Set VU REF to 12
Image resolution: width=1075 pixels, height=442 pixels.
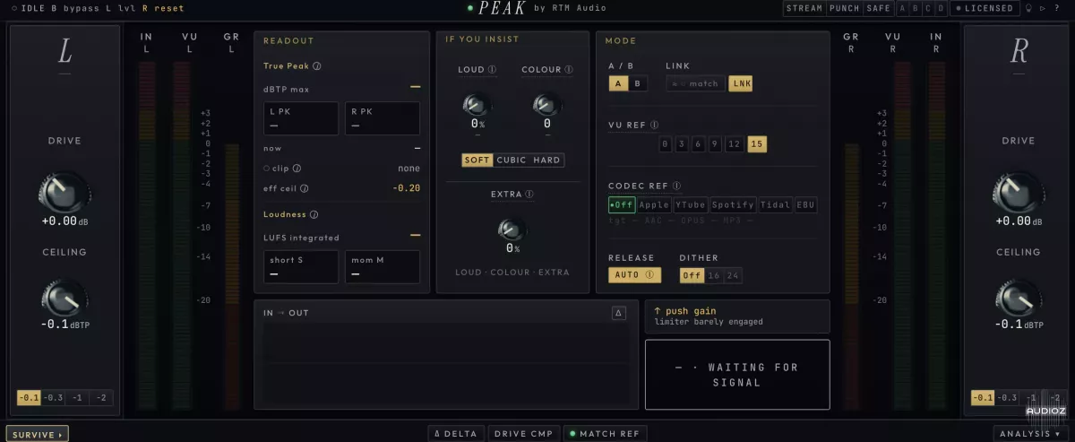pyautogui.click(x=735, y=144)
